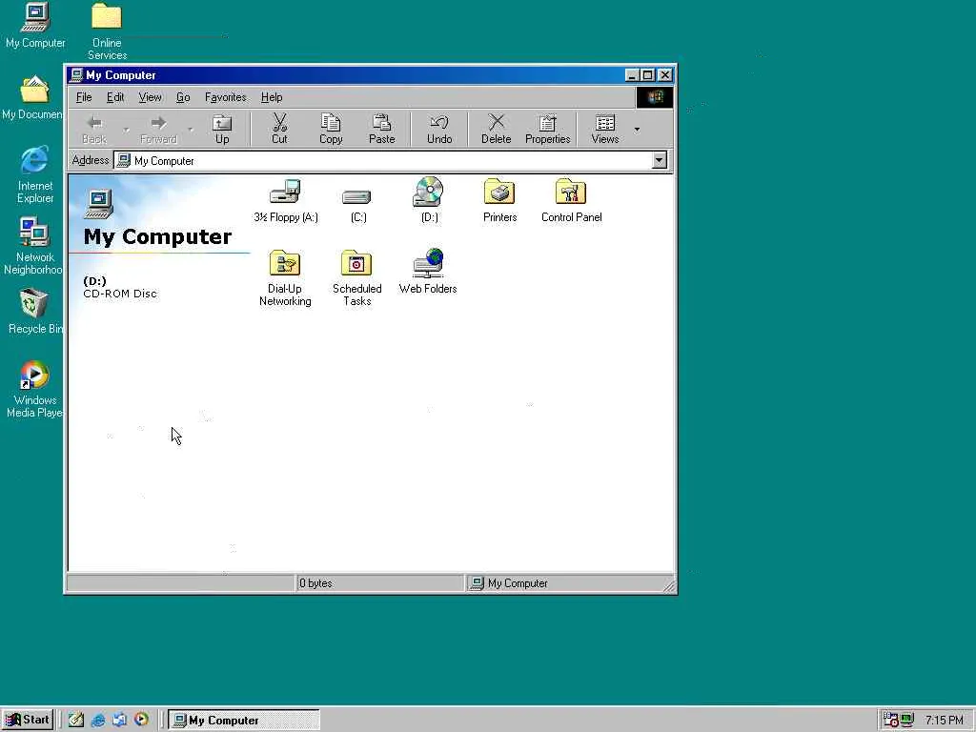976x732 pixels.
Task: Expand the Views dropdown arrow
Action: point(637,130)
